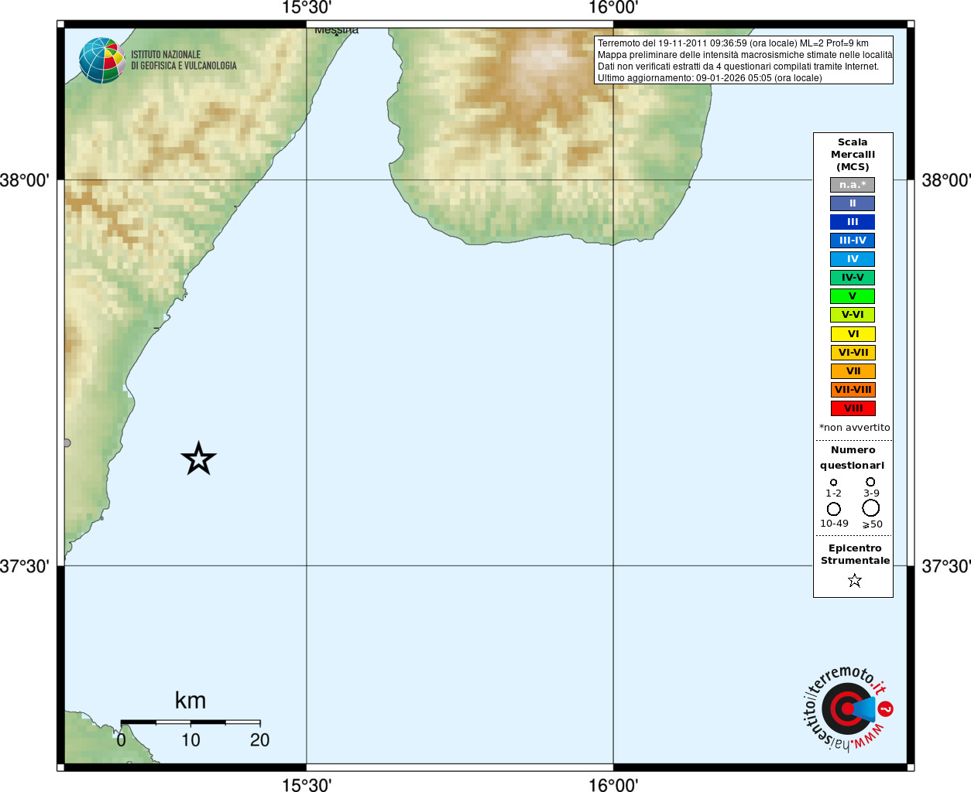Click the top 16°00' longitude label

pos(613,9)
